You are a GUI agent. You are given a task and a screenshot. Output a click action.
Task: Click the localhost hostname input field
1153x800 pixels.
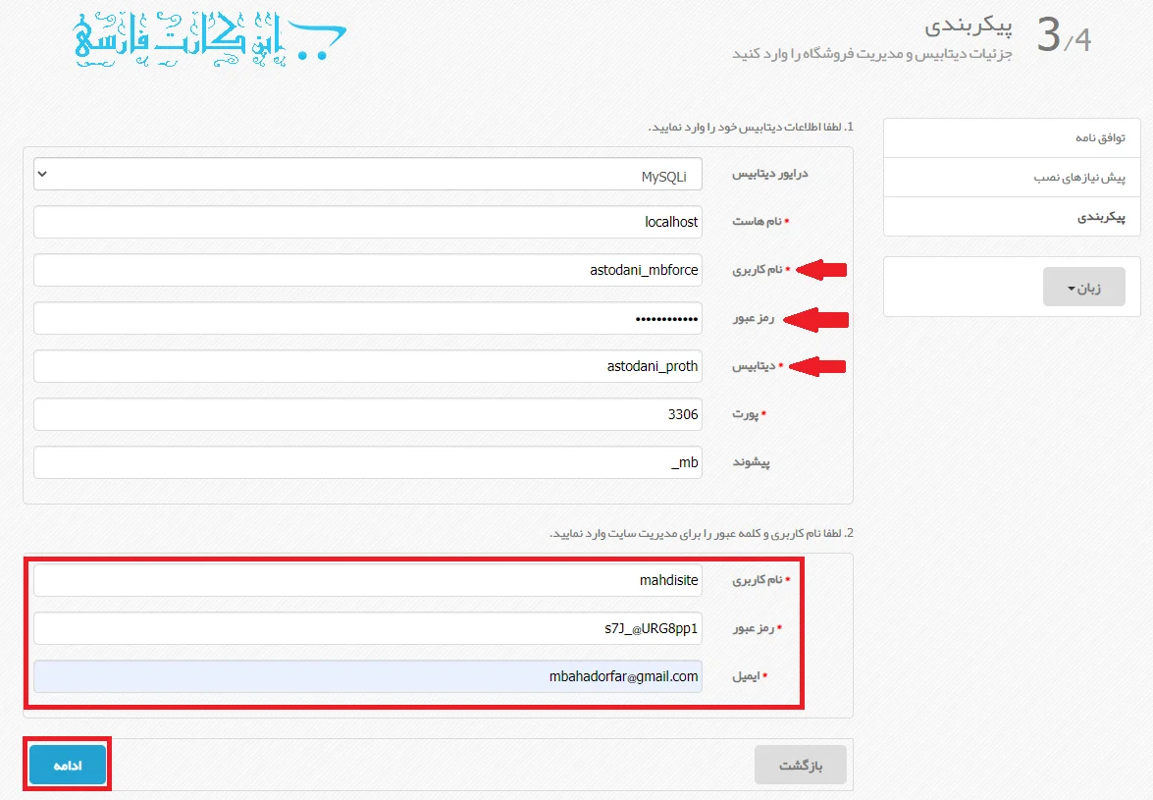[368, 222]
